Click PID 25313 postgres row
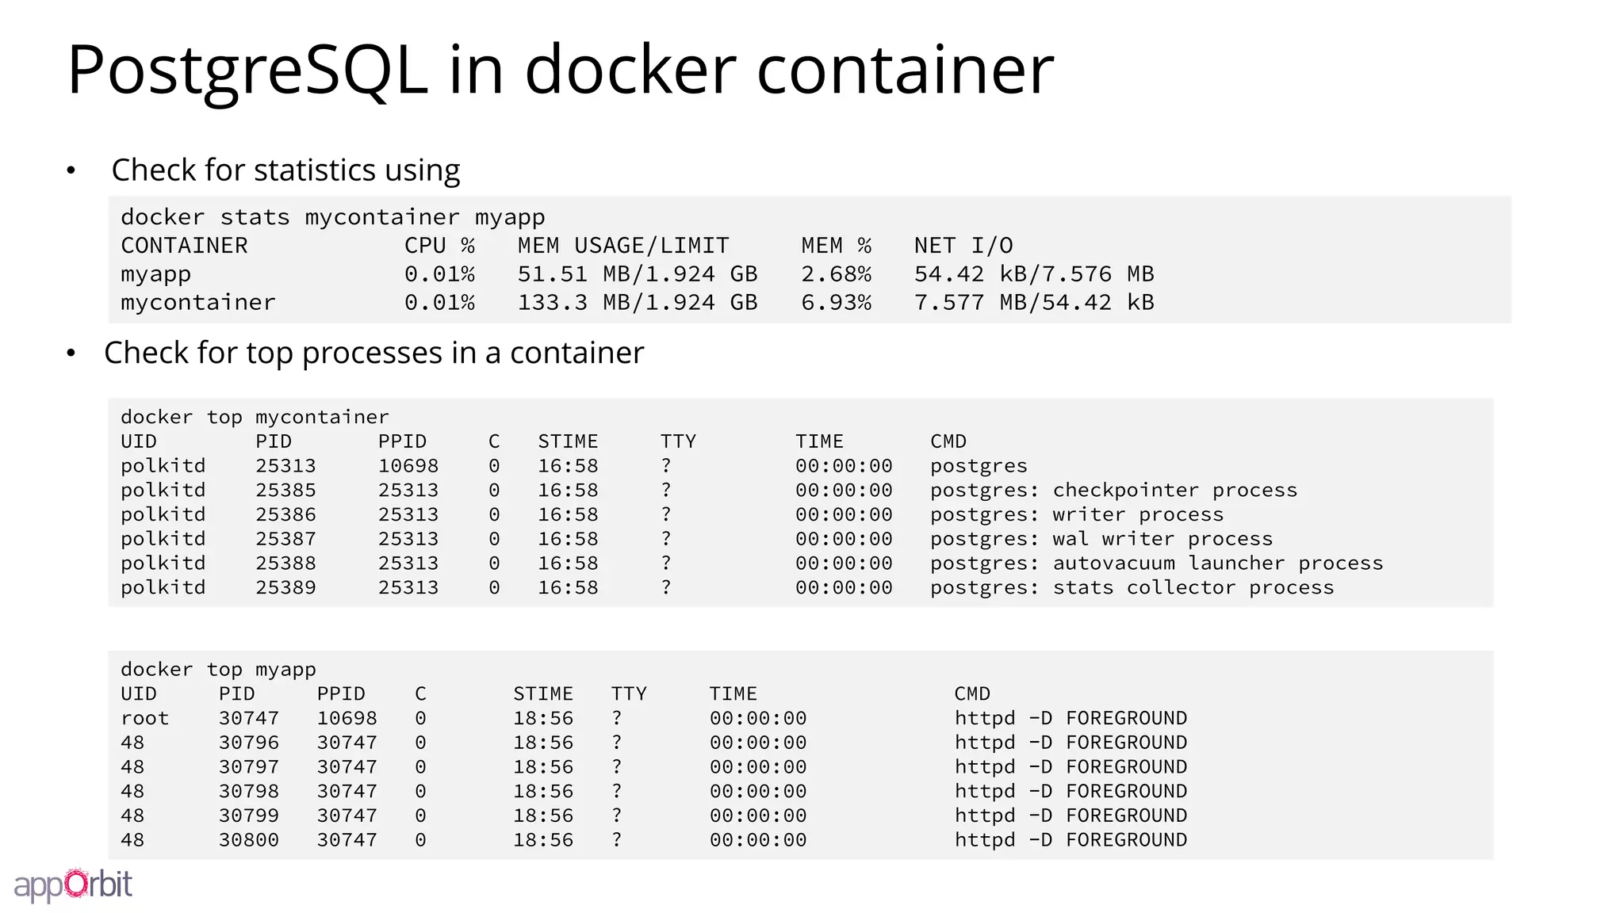The height and width of the screenshot is (913, 1624). point(574,466)
